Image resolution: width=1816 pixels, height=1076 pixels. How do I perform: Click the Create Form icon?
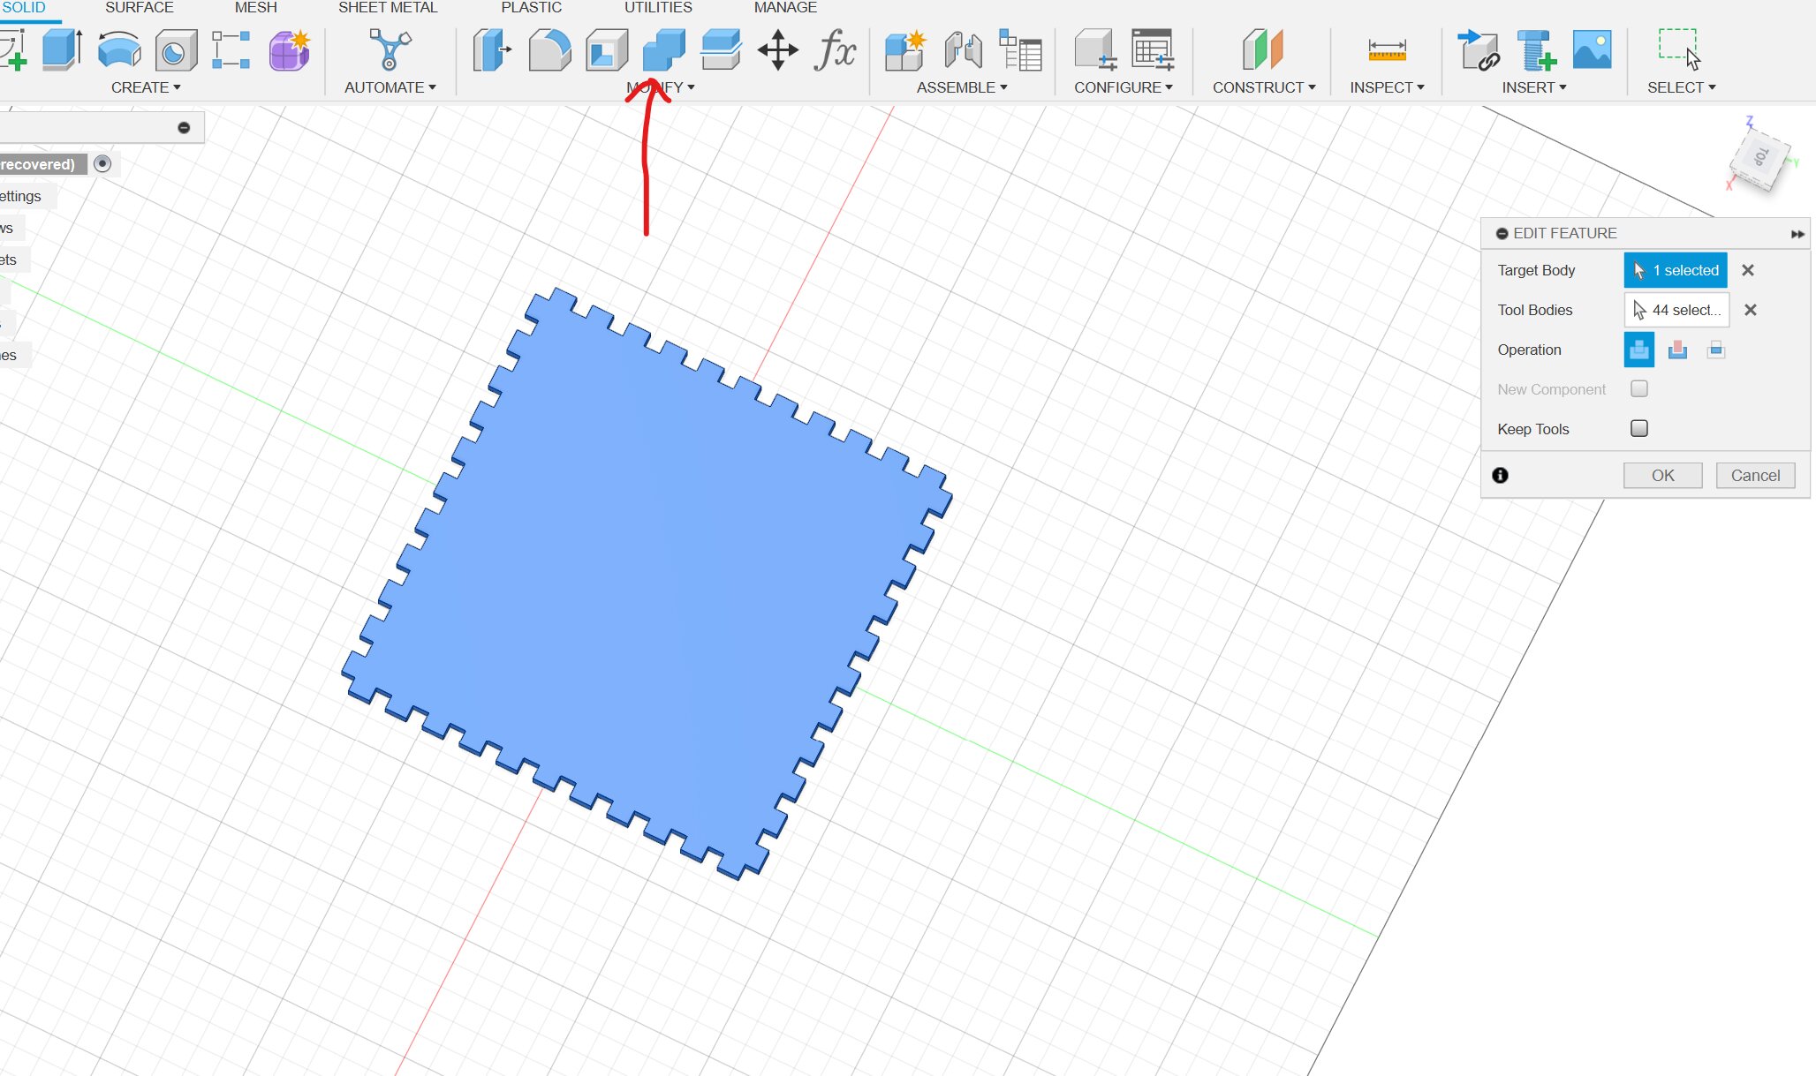290,50
